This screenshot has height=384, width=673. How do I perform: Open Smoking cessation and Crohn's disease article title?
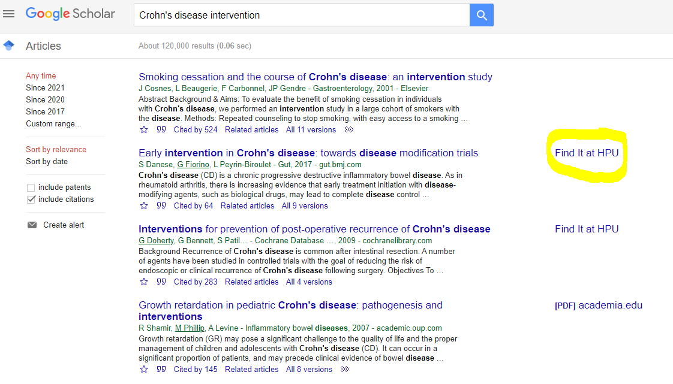[316, 77]
